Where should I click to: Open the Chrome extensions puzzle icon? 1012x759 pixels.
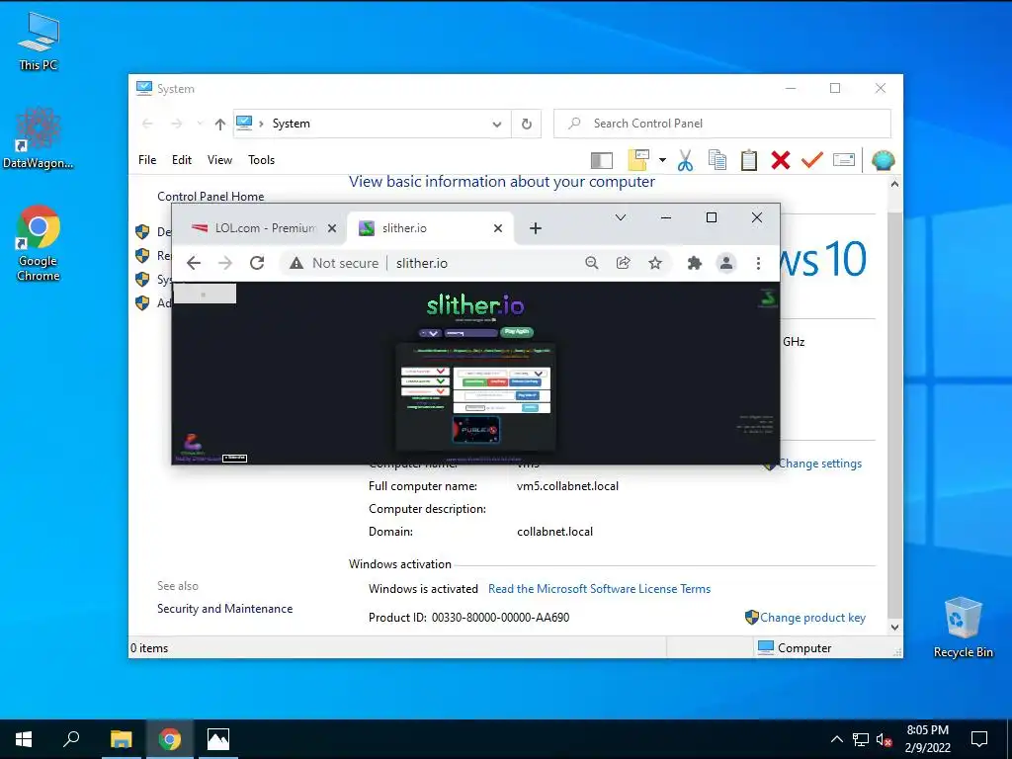pos(695,263)
